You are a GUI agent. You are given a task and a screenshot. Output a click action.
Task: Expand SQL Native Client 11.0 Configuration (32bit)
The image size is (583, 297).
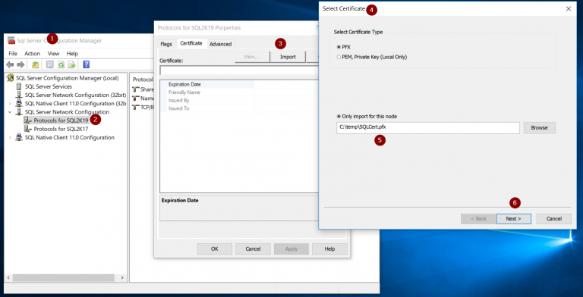pos(10,103)
